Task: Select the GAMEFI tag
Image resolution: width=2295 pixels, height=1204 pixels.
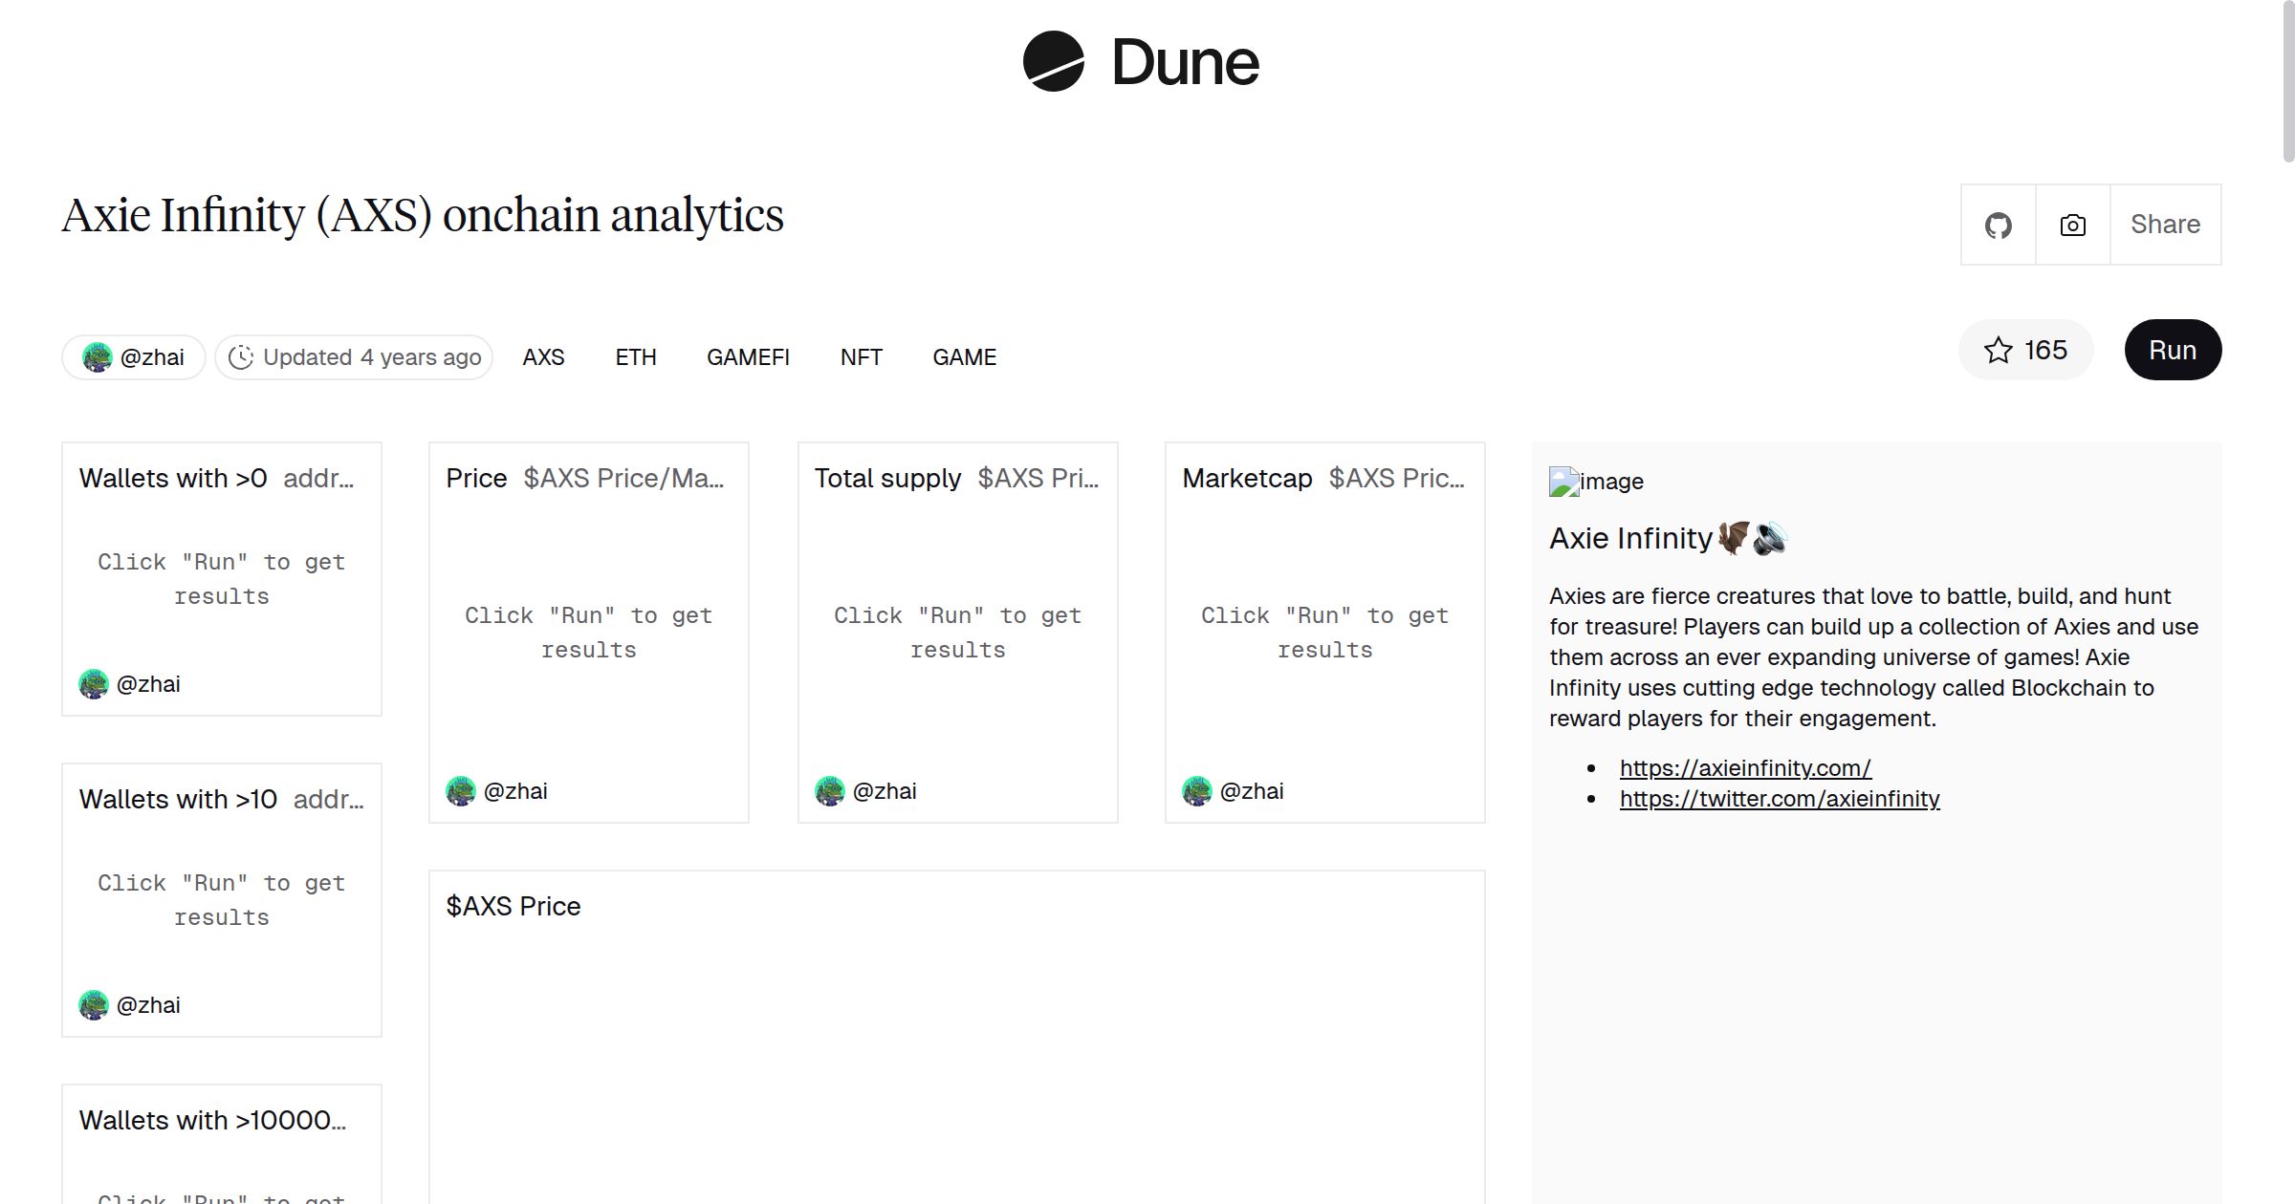Action: pos(749,356)
